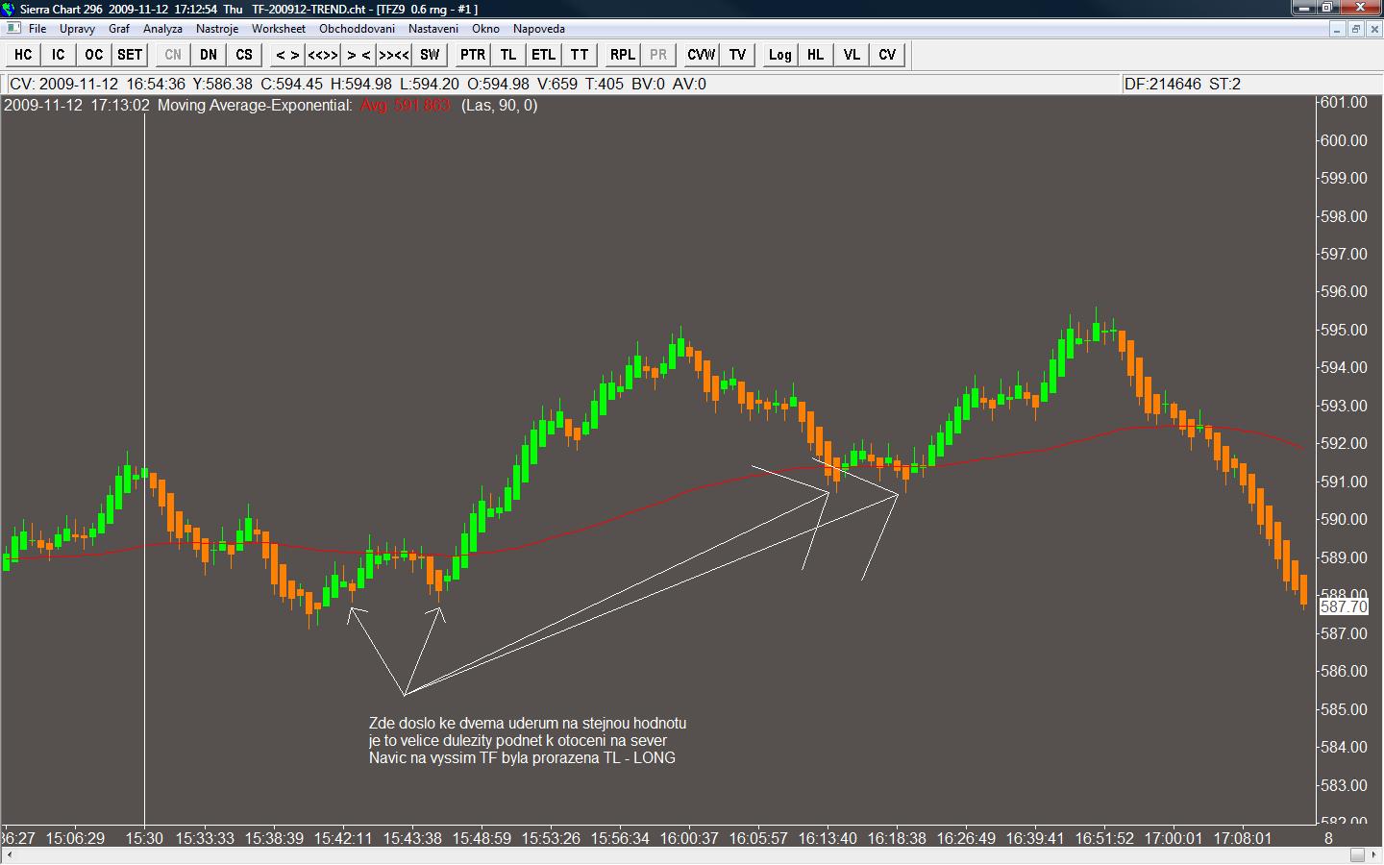Click the HC toolbar button
This screenshot has width=1384, height=865.
(23, 55)
